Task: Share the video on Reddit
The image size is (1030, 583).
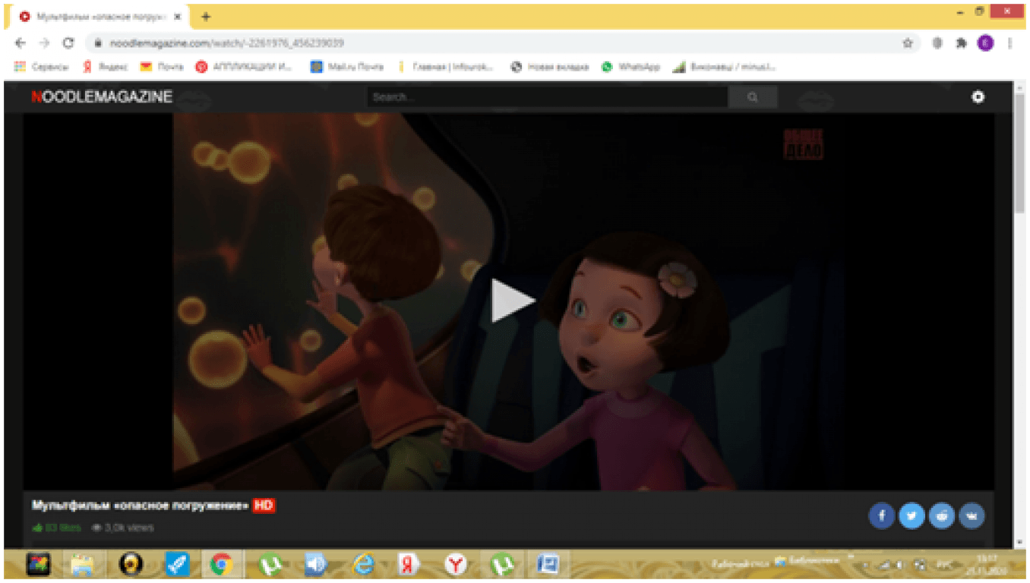Action: 942,516
